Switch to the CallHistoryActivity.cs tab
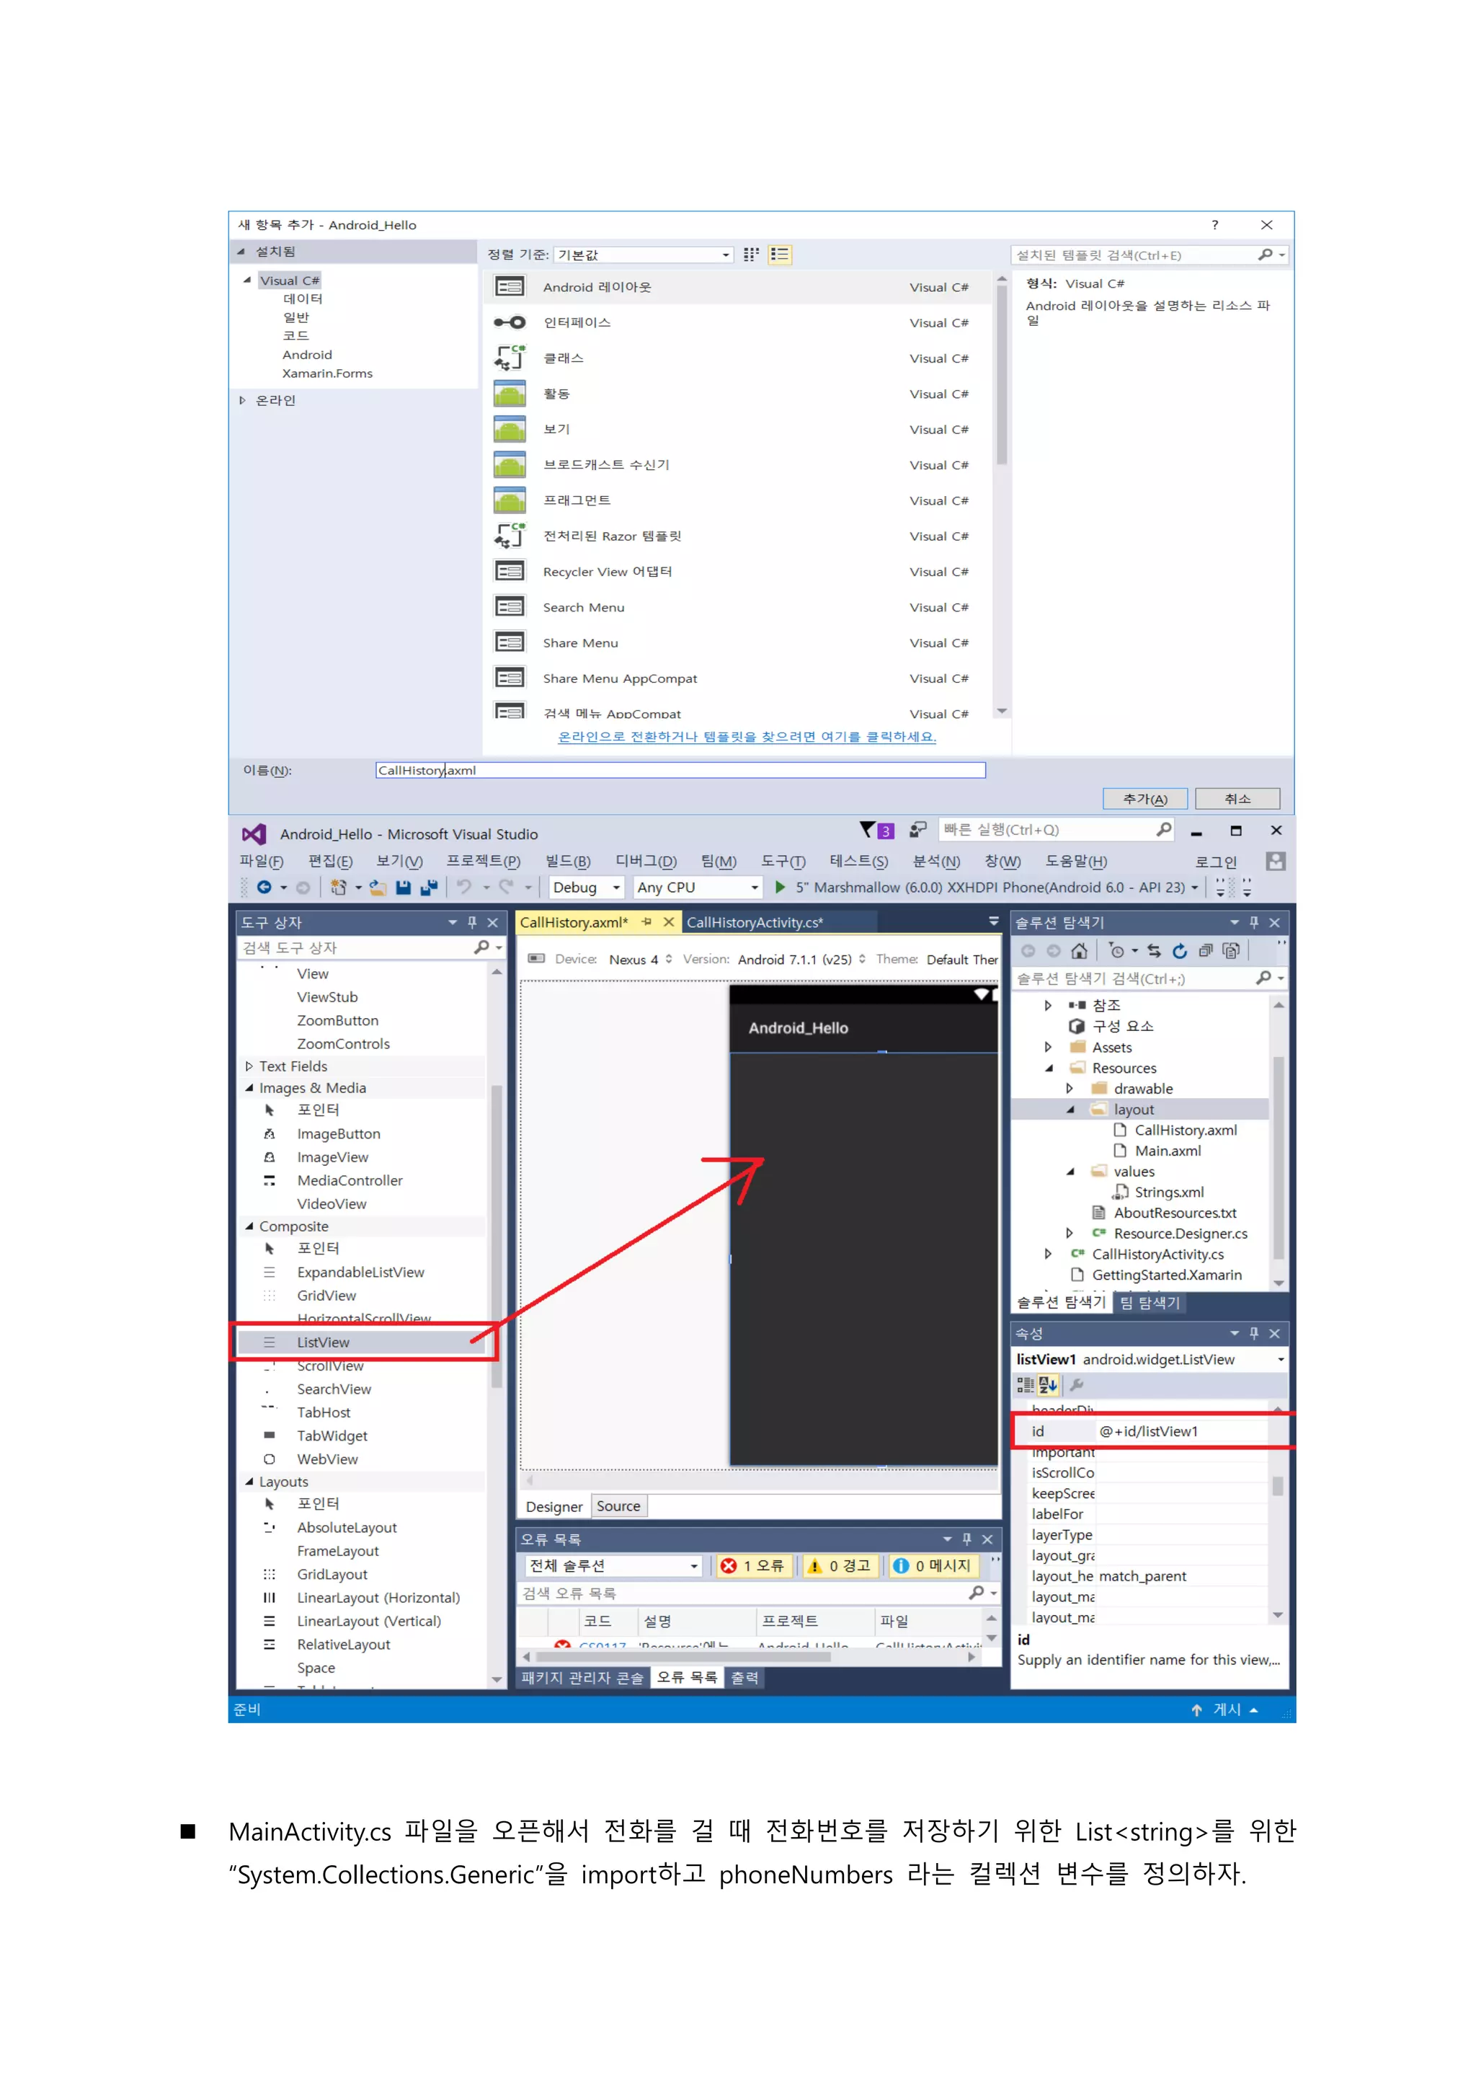Viewport: 1476px width, 2088px height. tap(755, 922)
